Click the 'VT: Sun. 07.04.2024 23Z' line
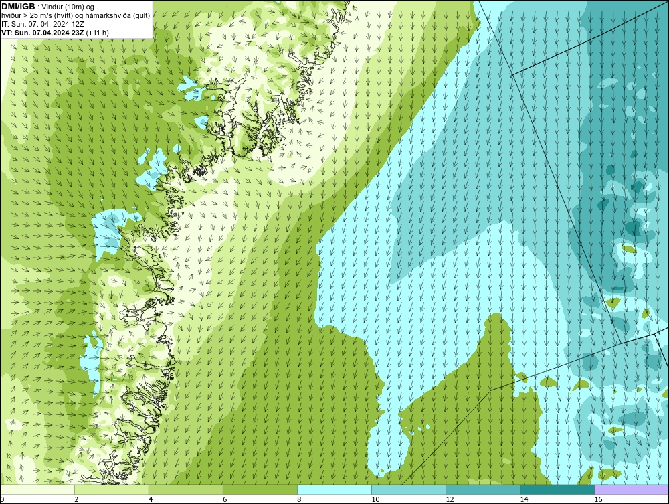This screenshot has width=669, height=504. coord(43,32)
